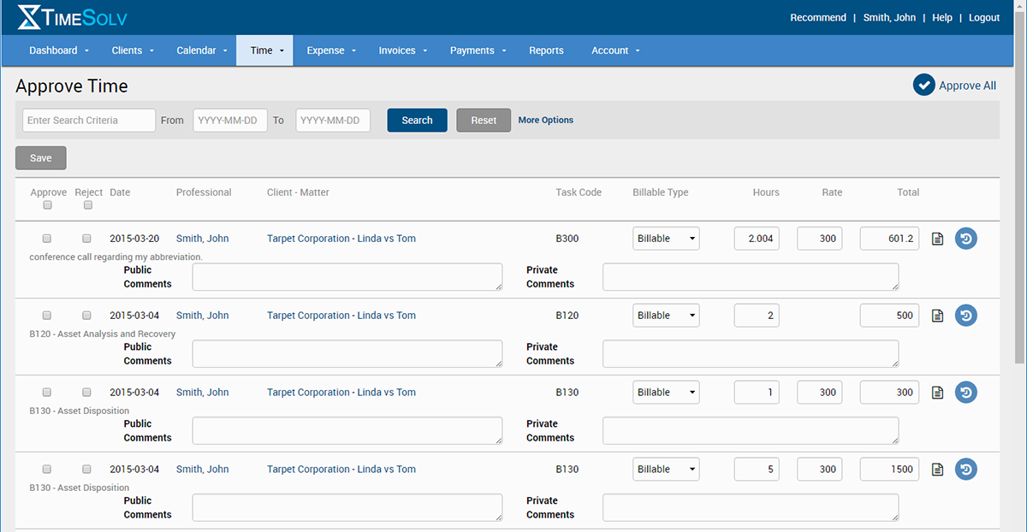Screen dimensions: 1027x532
Task: Click the revert icon on the first B130 entry
Action: (966, 392)
